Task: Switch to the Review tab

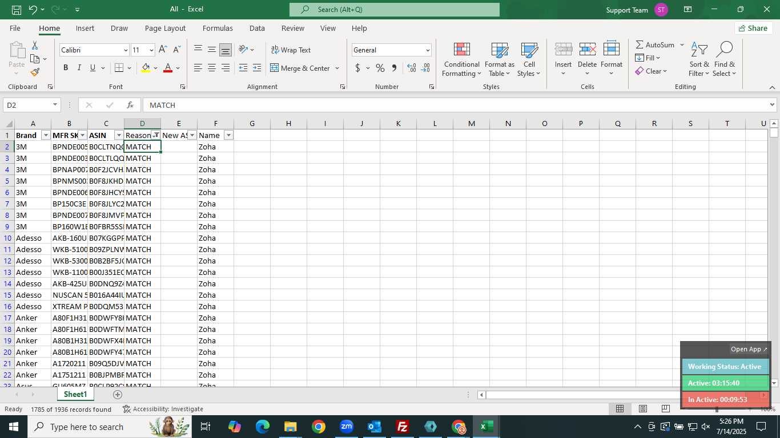Action: 293,28
